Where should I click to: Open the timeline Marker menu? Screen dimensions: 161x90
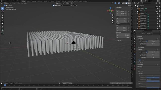pyautogui.click(x=20, y=83)
